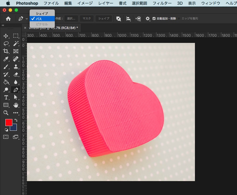Open the イメージ menu

click(85, 3)
